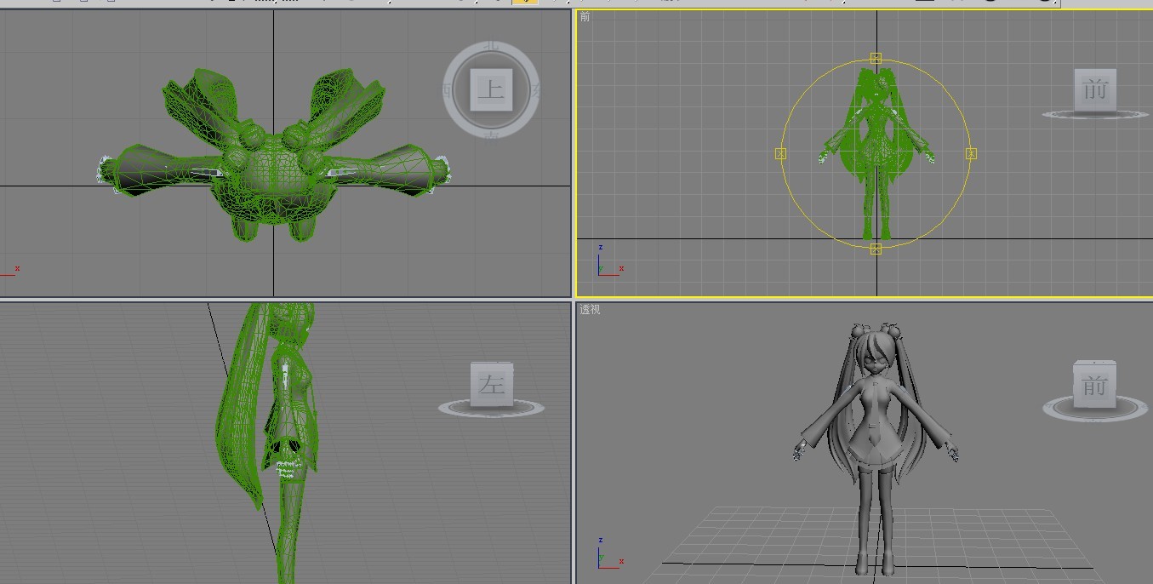Click the top handle of the yellow orbit circle

click(876, 58)
